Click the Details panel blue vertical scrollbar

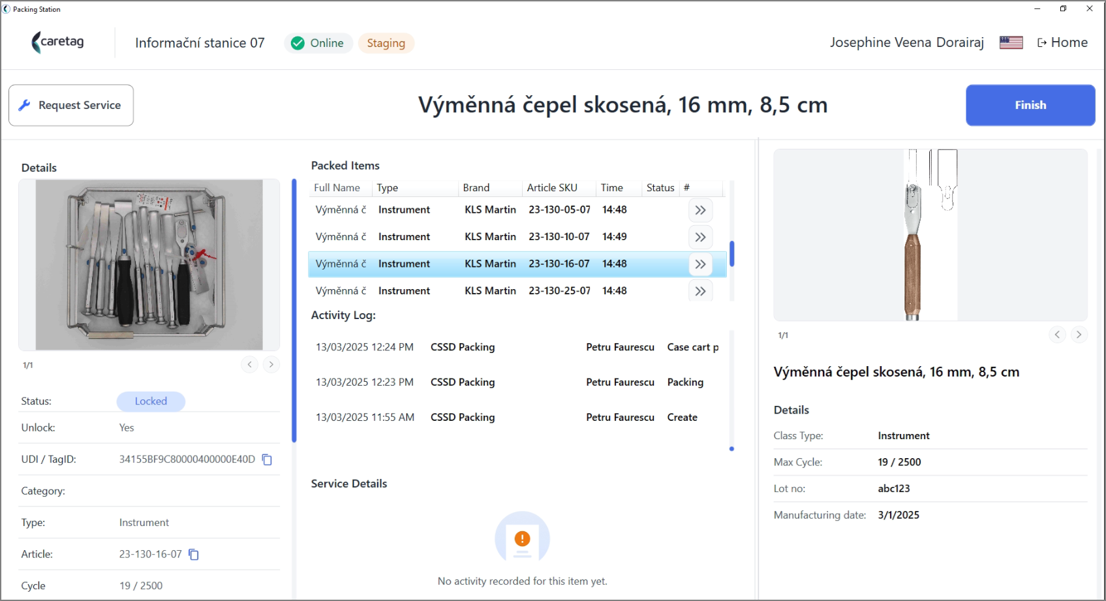[294, 311]
